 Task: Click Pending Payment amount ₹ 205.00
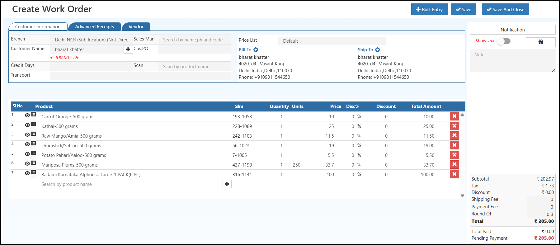point(544,238)
